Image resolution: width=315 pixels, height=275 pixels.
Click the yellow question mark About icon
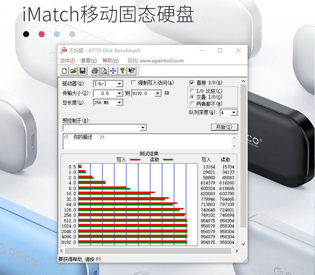(x=122, y=71)
